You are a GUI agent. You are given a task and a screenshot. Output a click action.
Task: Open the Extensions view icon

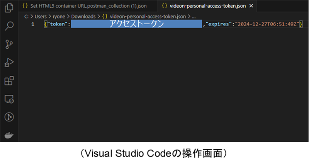tap(9, 80)
